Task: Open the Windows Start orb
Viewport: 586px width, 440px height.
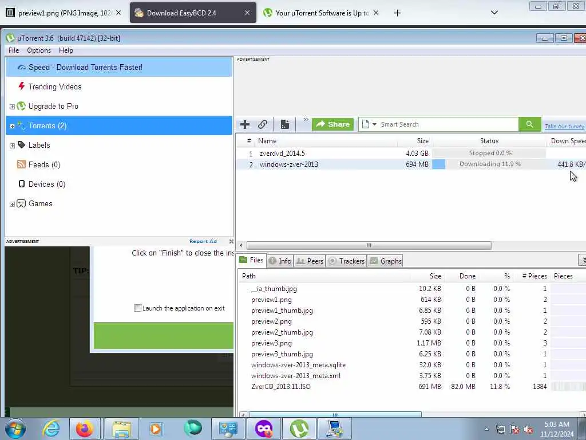Action: [15, 429]
